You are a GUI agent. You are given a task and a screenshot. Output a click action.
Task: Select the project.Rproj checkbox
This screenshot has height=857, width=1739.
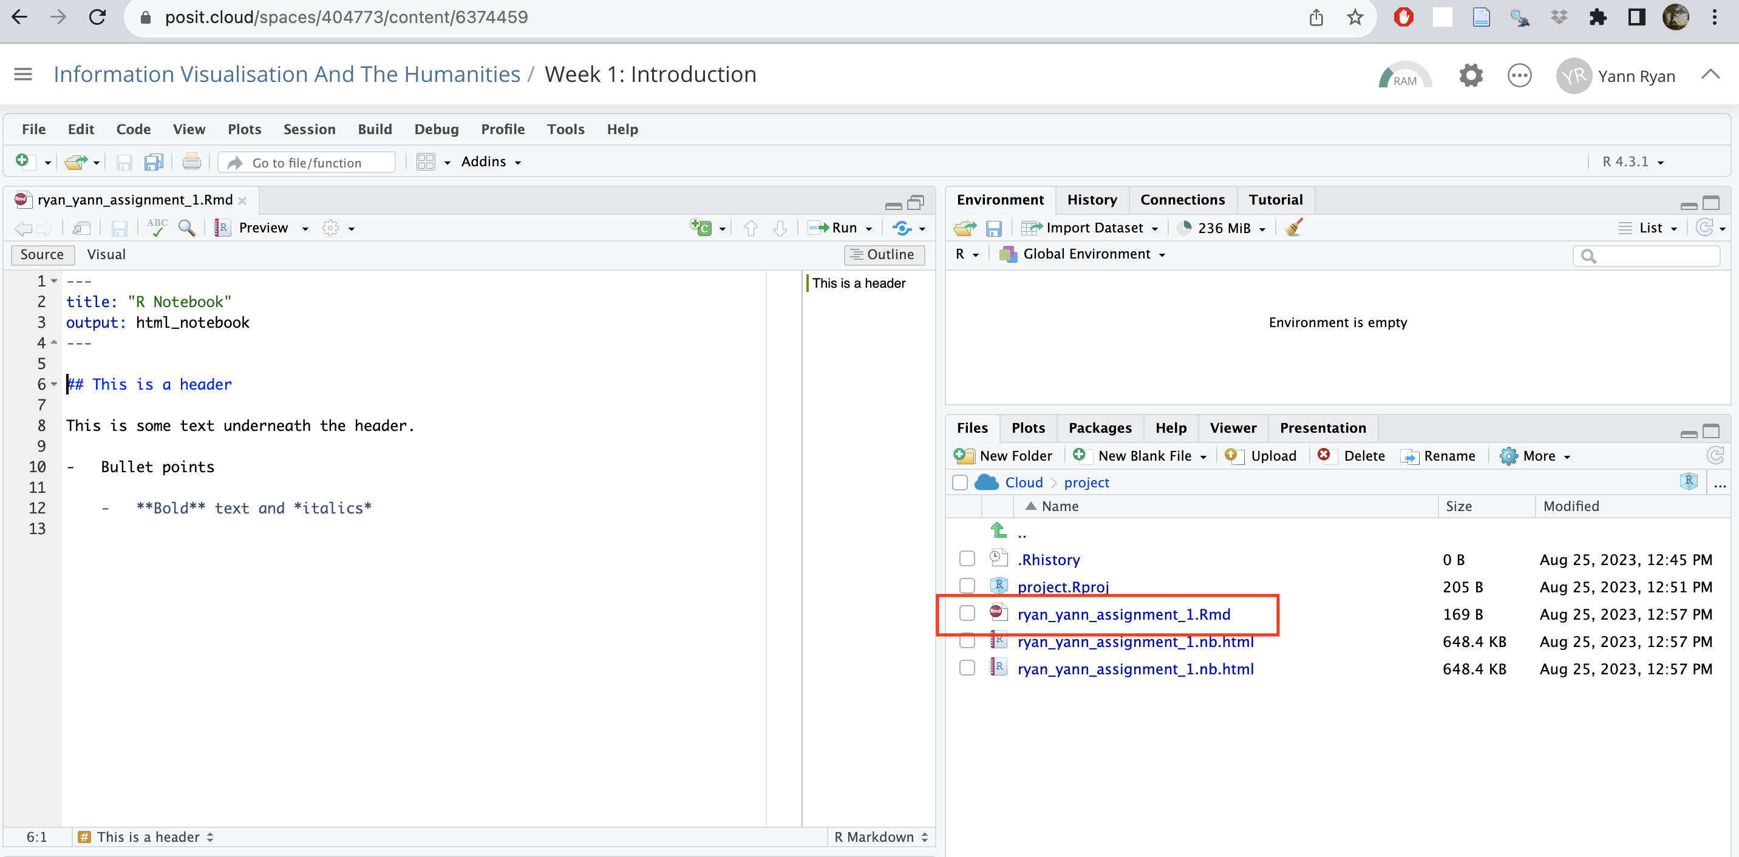coord(967,585)
